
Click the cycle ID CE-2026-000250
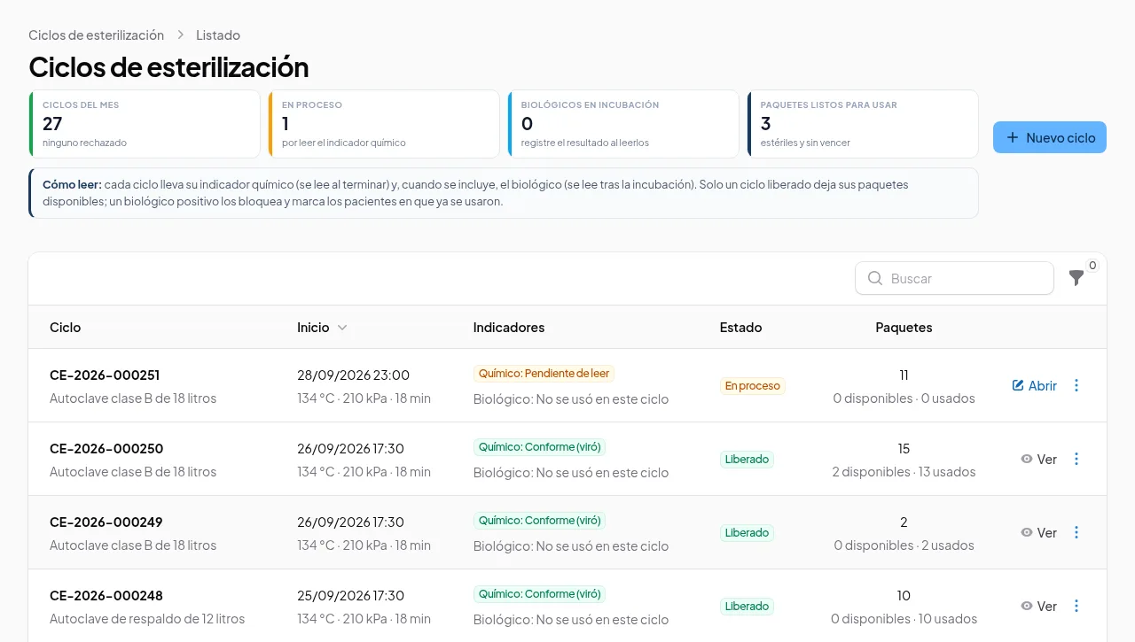pos(106,449)
